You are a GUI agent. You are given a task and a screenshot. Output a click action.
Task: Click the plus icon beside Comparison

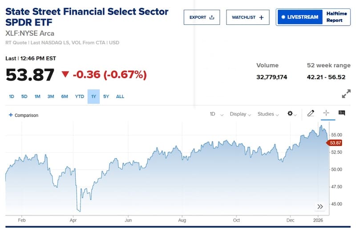[x=11, y=115]
